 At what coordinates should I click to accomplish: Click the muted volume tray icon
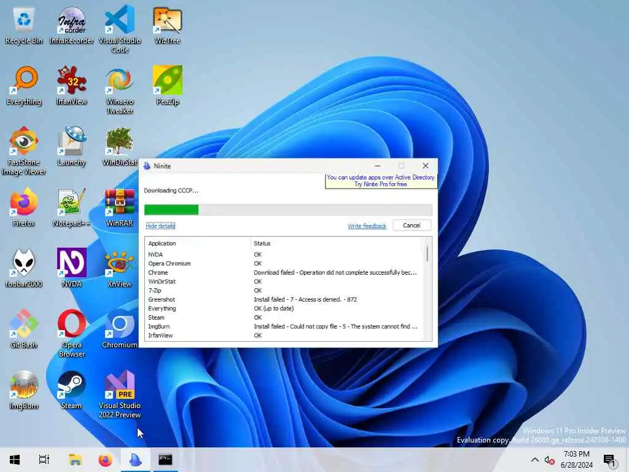(549, 460)
